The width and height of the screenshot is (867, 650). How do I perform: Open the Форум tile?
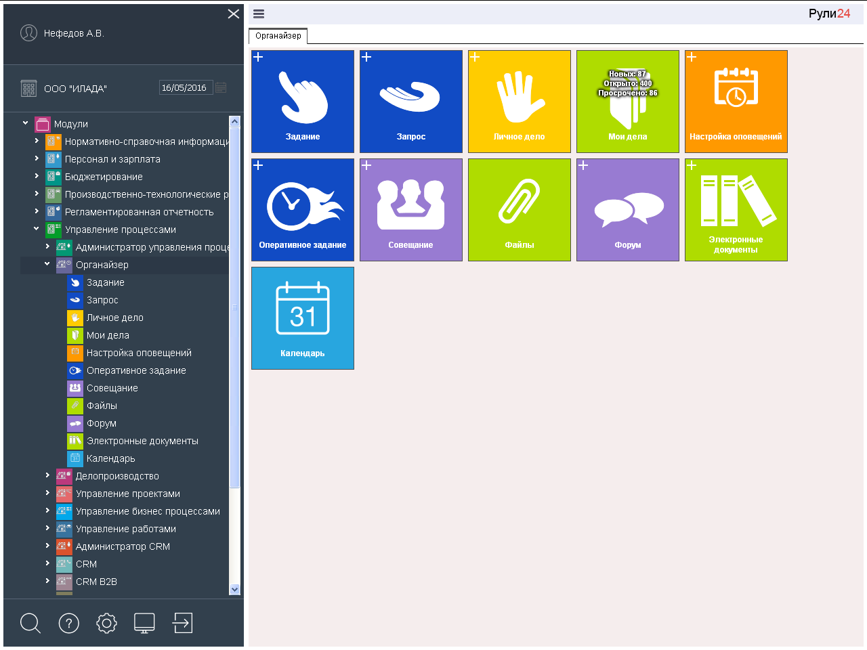click(x=628, y=210)
